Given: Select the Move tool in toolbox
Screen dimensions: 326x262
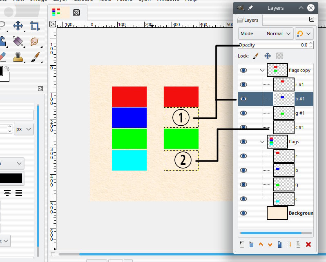Looking at the screenshot, I should tap(18, 26).
